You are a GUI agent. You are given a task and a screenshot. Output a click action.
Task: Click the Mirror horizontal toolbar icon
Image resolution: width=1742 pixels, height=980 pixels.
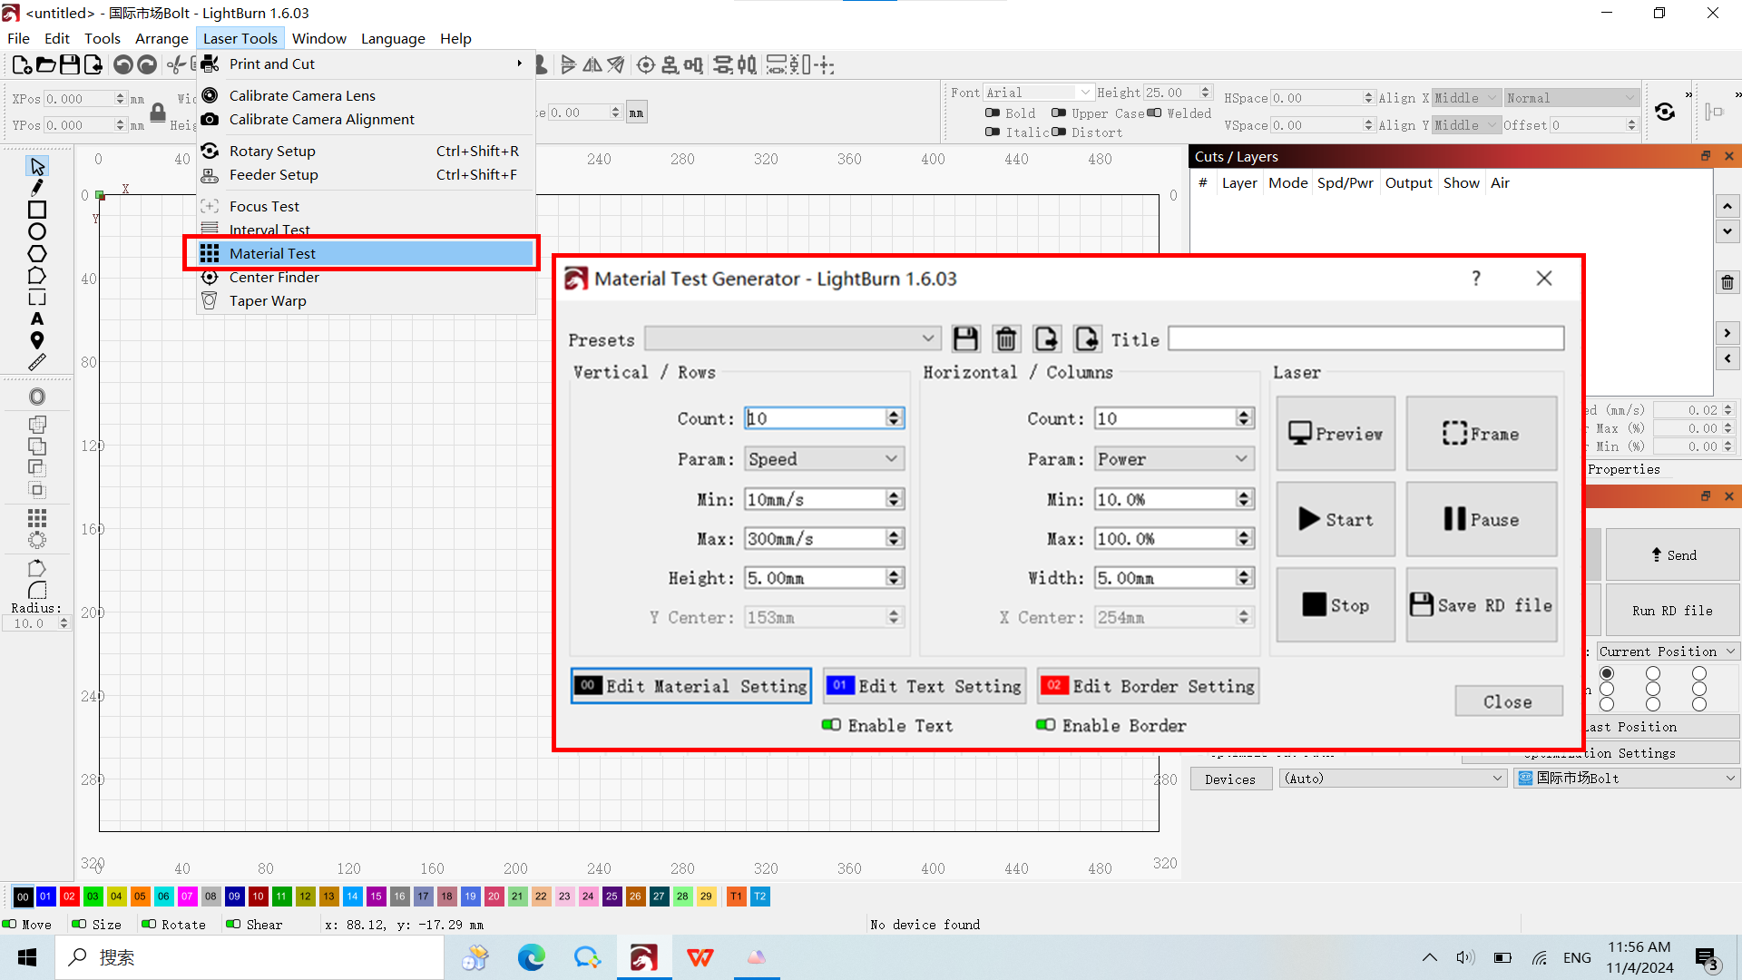click(x=592, y=64)
